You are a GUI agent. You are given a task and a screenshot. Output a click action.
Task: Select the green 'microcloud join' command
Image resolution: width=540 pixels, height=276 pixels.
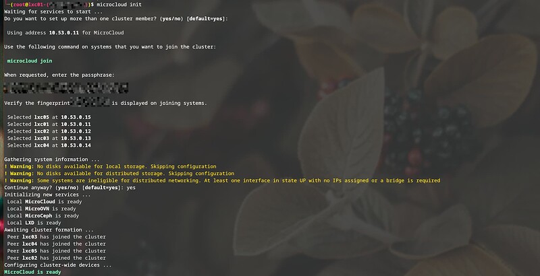(30, 61)
